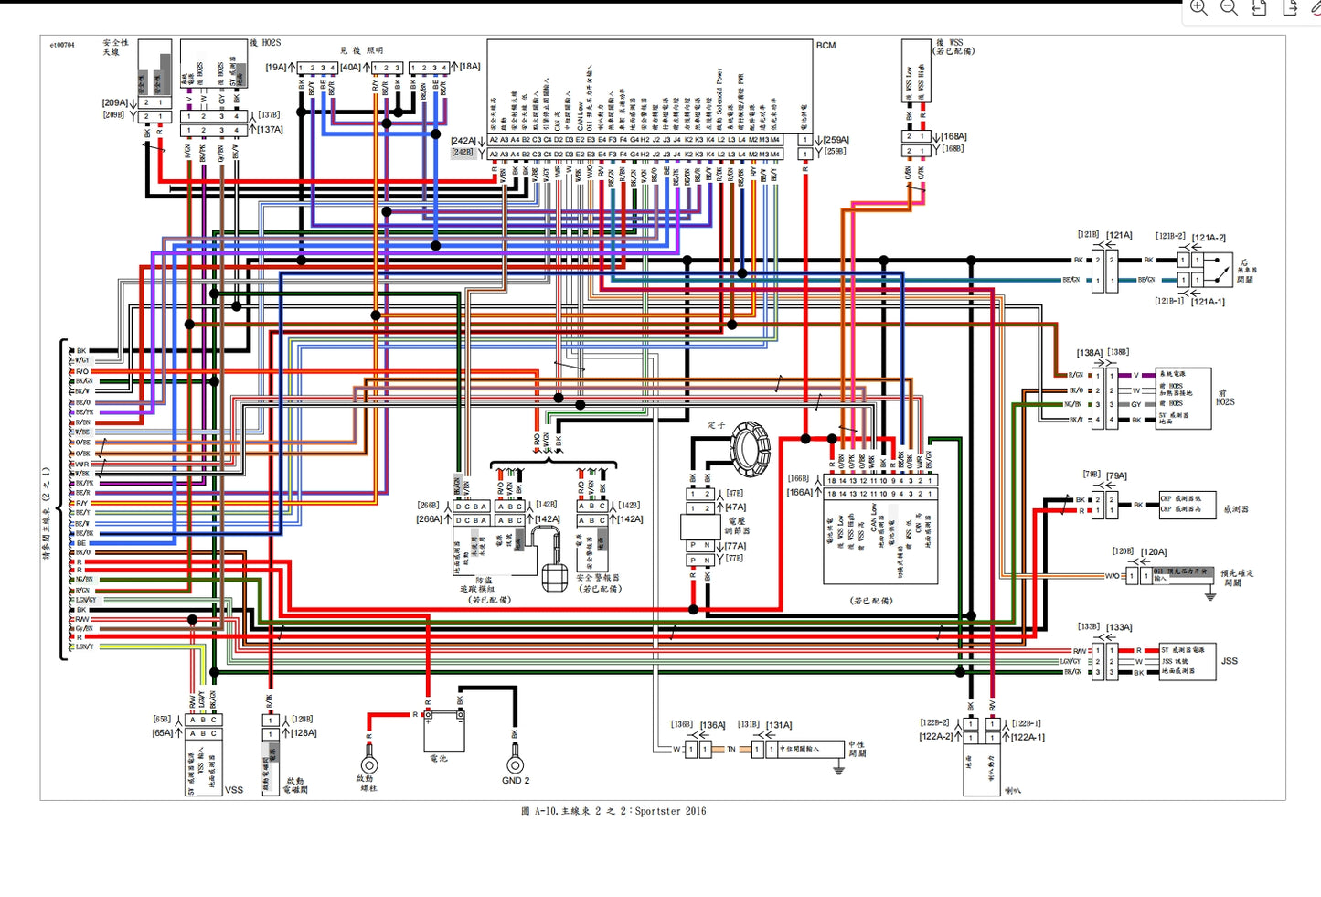Viewport: 1321px width, 897px height.
Task: Click the ct00704 diagram code
Action: click(x=62, y=45)
